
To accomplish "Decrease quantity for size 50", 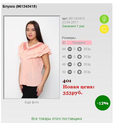I will coord(70,72).
